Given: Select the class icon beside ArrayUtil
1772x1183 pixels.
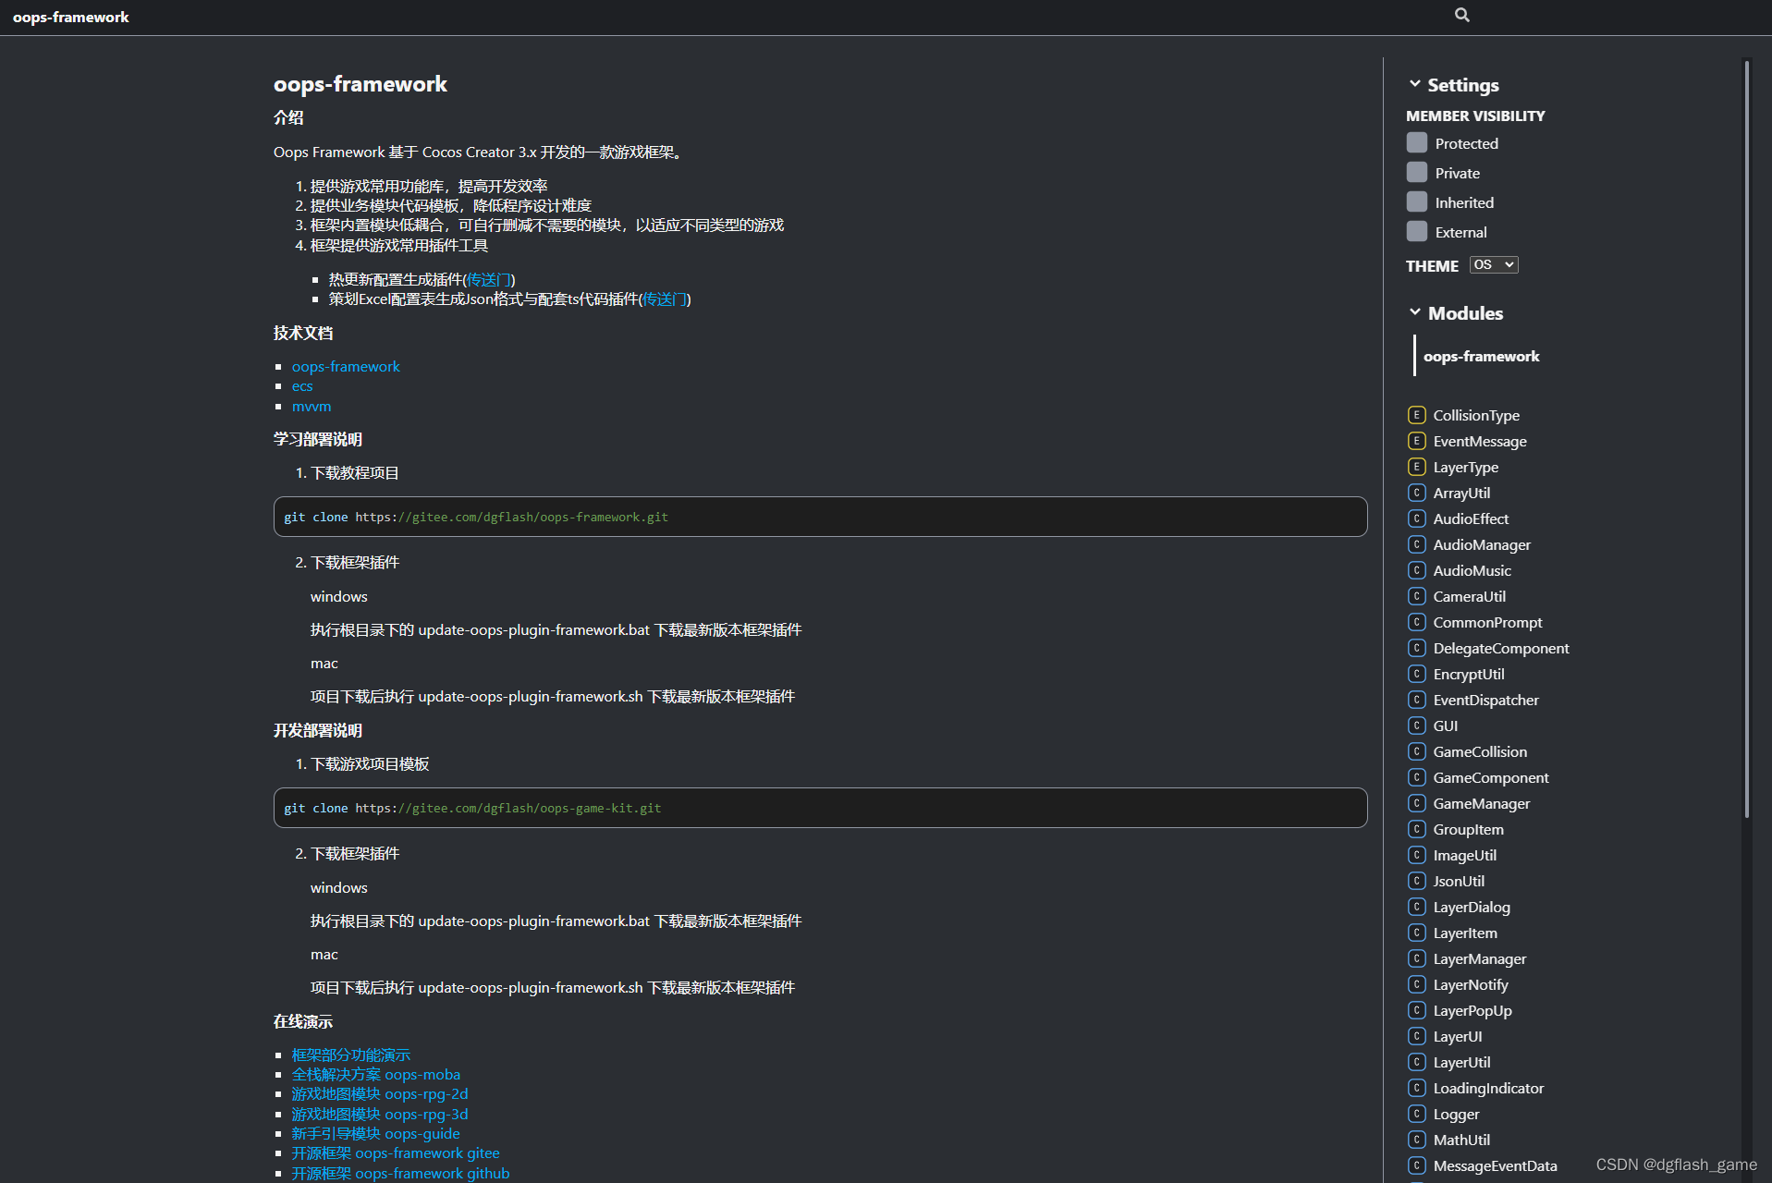Looking at the screenshot, I should coord(1417,493).
